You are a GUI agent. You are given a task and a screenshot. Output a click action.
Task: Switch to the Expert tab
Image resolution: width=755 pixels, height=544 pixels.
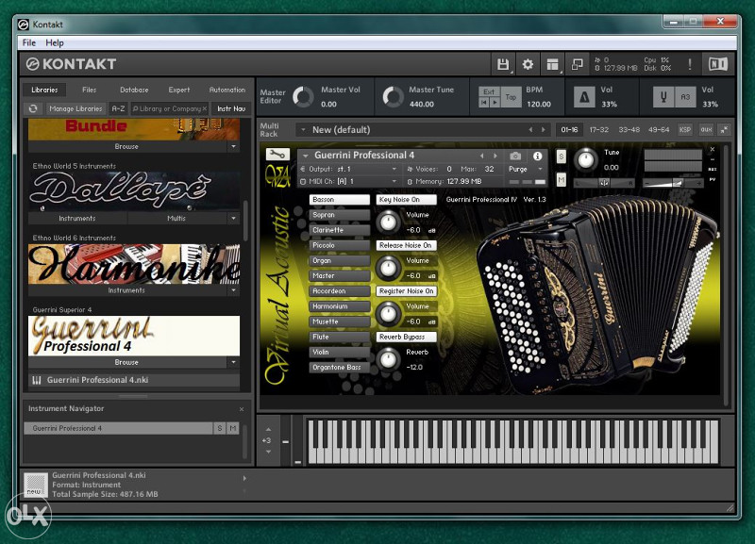click(x=178, y=90)
